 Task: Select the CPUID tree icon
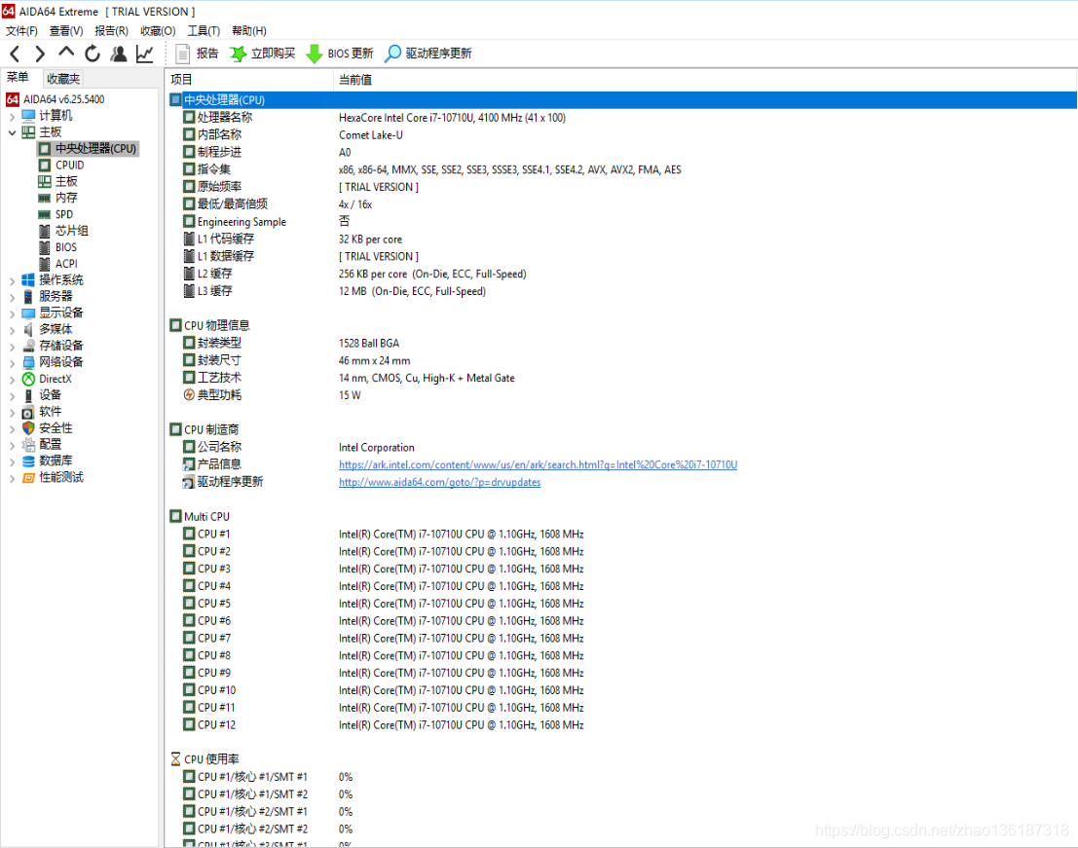[x=45, y=165]
